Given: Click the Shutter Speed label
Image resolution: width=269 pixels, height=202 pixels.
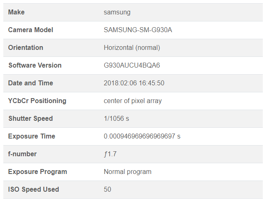Looking at the screenshot, I should [x=31, y=119].
